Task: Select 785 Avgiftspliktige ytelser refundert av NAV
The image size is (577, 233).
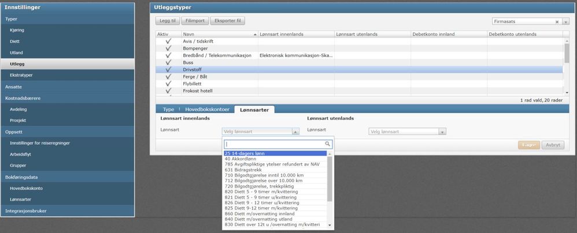Action: click(x=275, y=164)
